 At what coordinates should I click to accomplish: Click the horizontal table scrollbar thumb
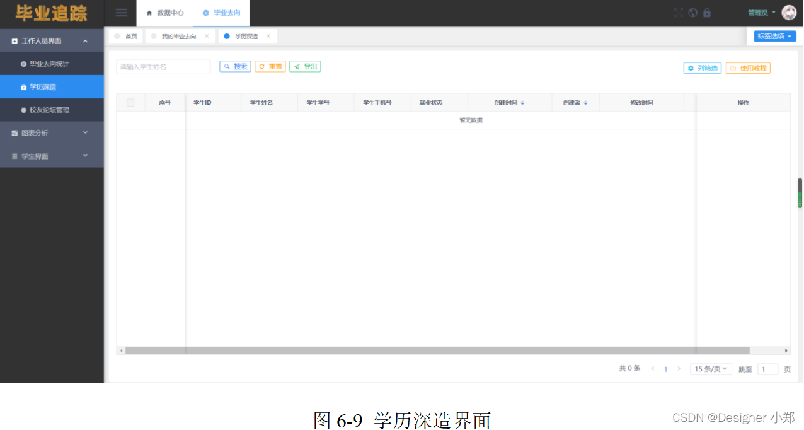click(437, 351)
